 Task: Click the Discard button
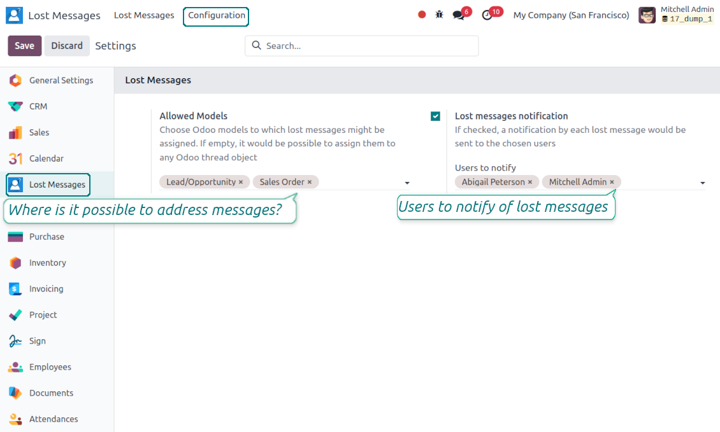pyautogui.click(x=67, y=46)
